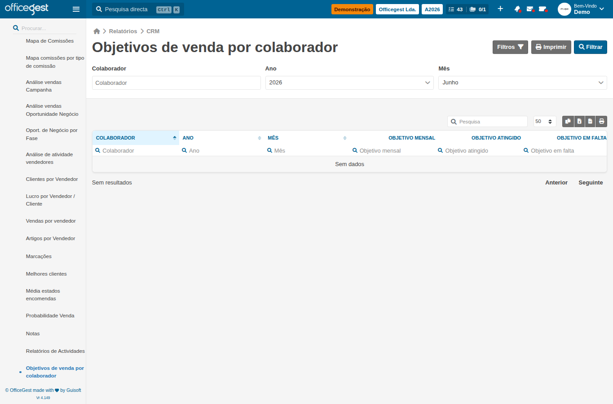Screen dimensions: 613x404
Task: Open the Mês dropdown showing Junho
Action: (x=522, y=83)
